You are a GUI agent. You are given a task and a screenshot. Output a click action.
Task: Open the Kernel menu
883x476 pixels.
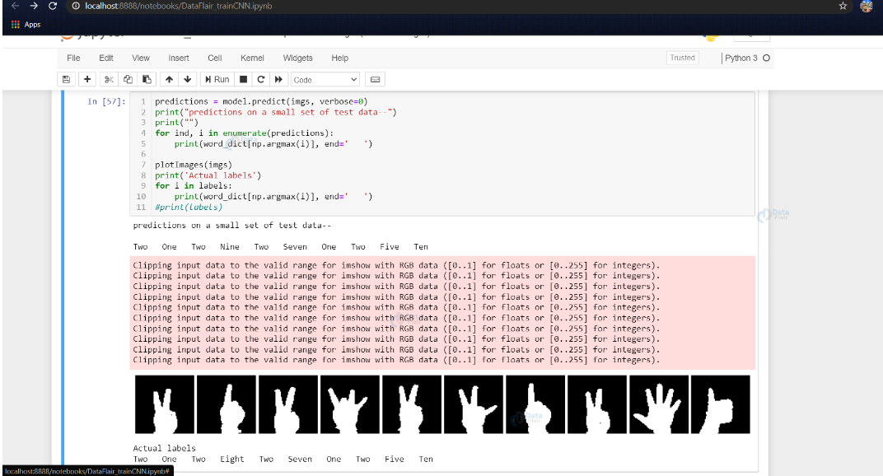[x=252, y=58]
